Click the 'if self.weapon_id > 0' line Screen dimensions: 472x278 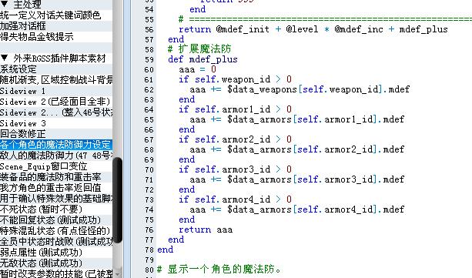coord(235,79)
